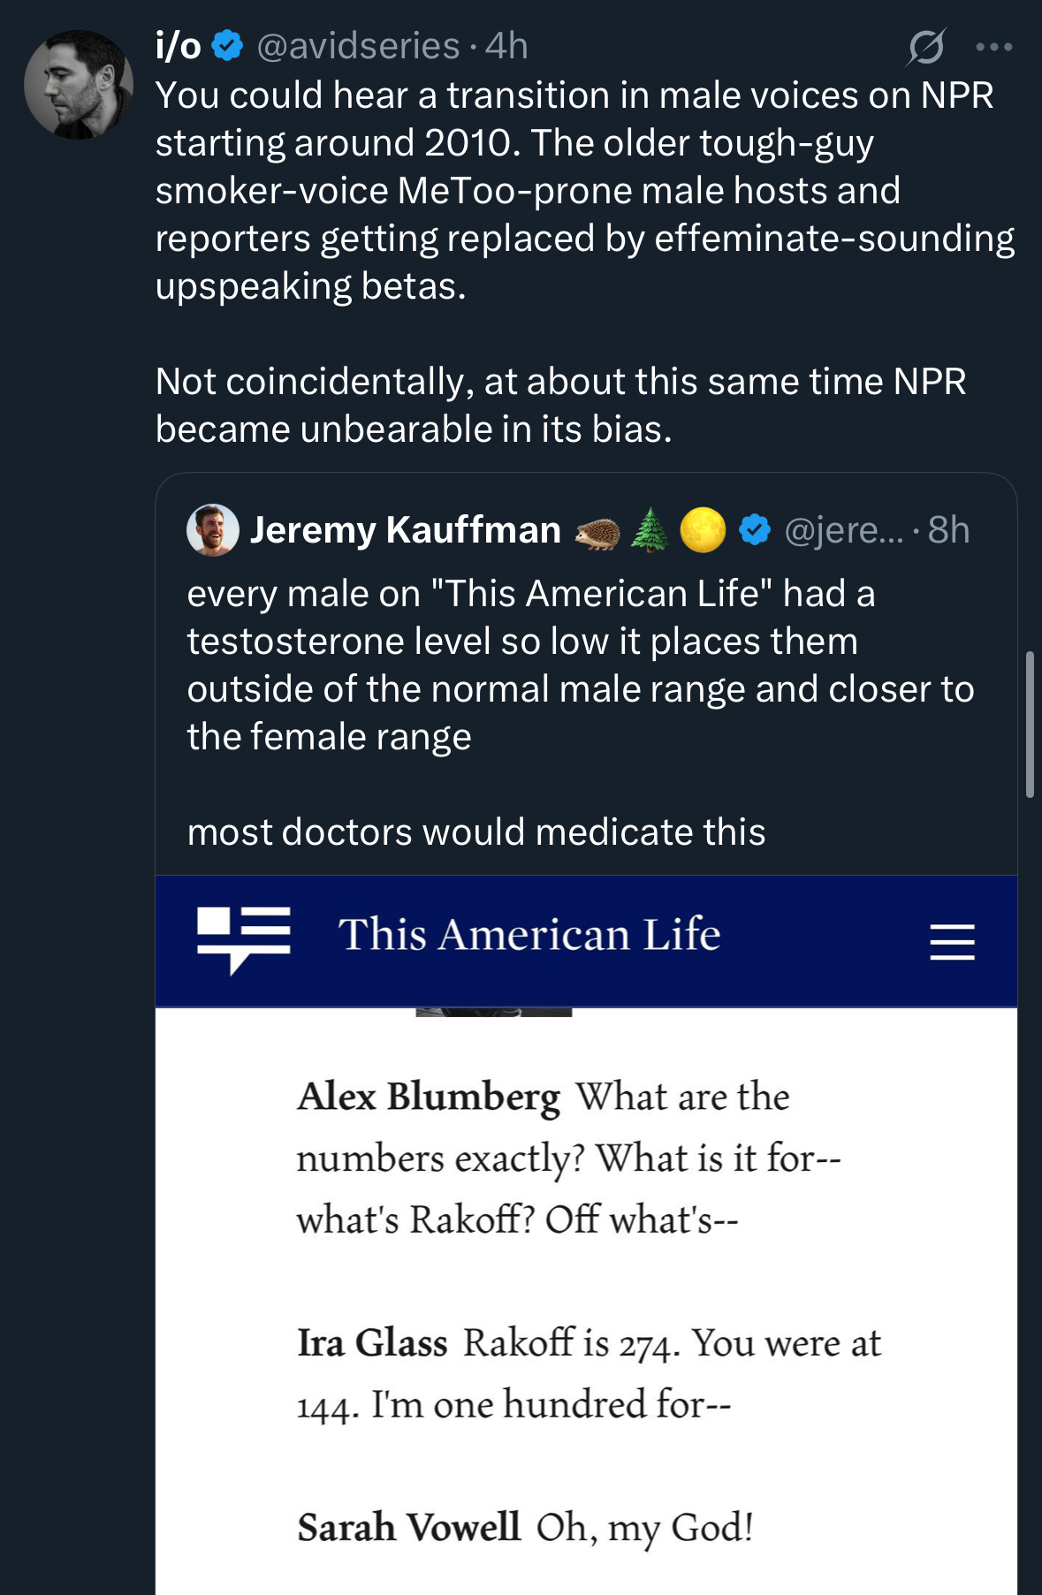Open the This American Life hamburger menu

(952, 942)
